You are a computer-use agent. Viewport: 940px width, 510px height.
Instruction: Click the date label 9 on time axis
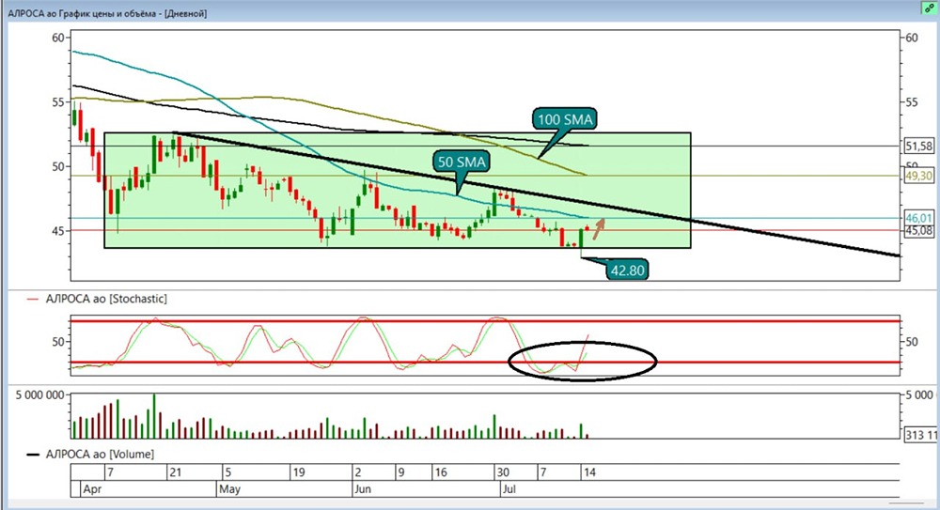(x=401, y=472)
